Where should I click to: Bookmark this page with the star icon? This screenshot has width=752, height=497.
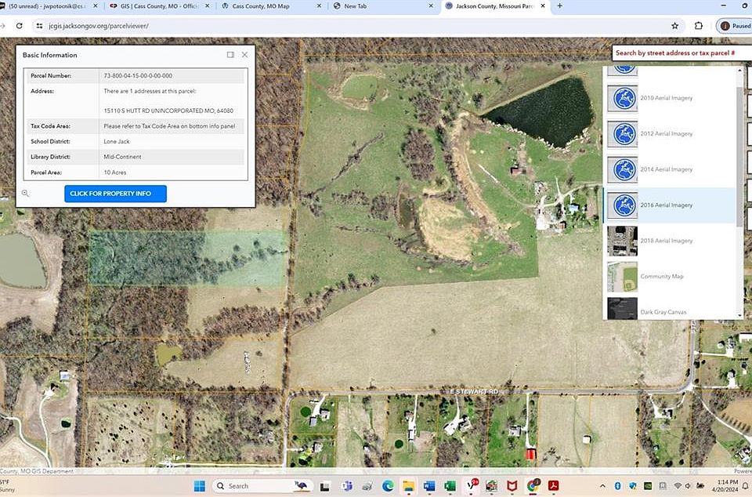675,26
